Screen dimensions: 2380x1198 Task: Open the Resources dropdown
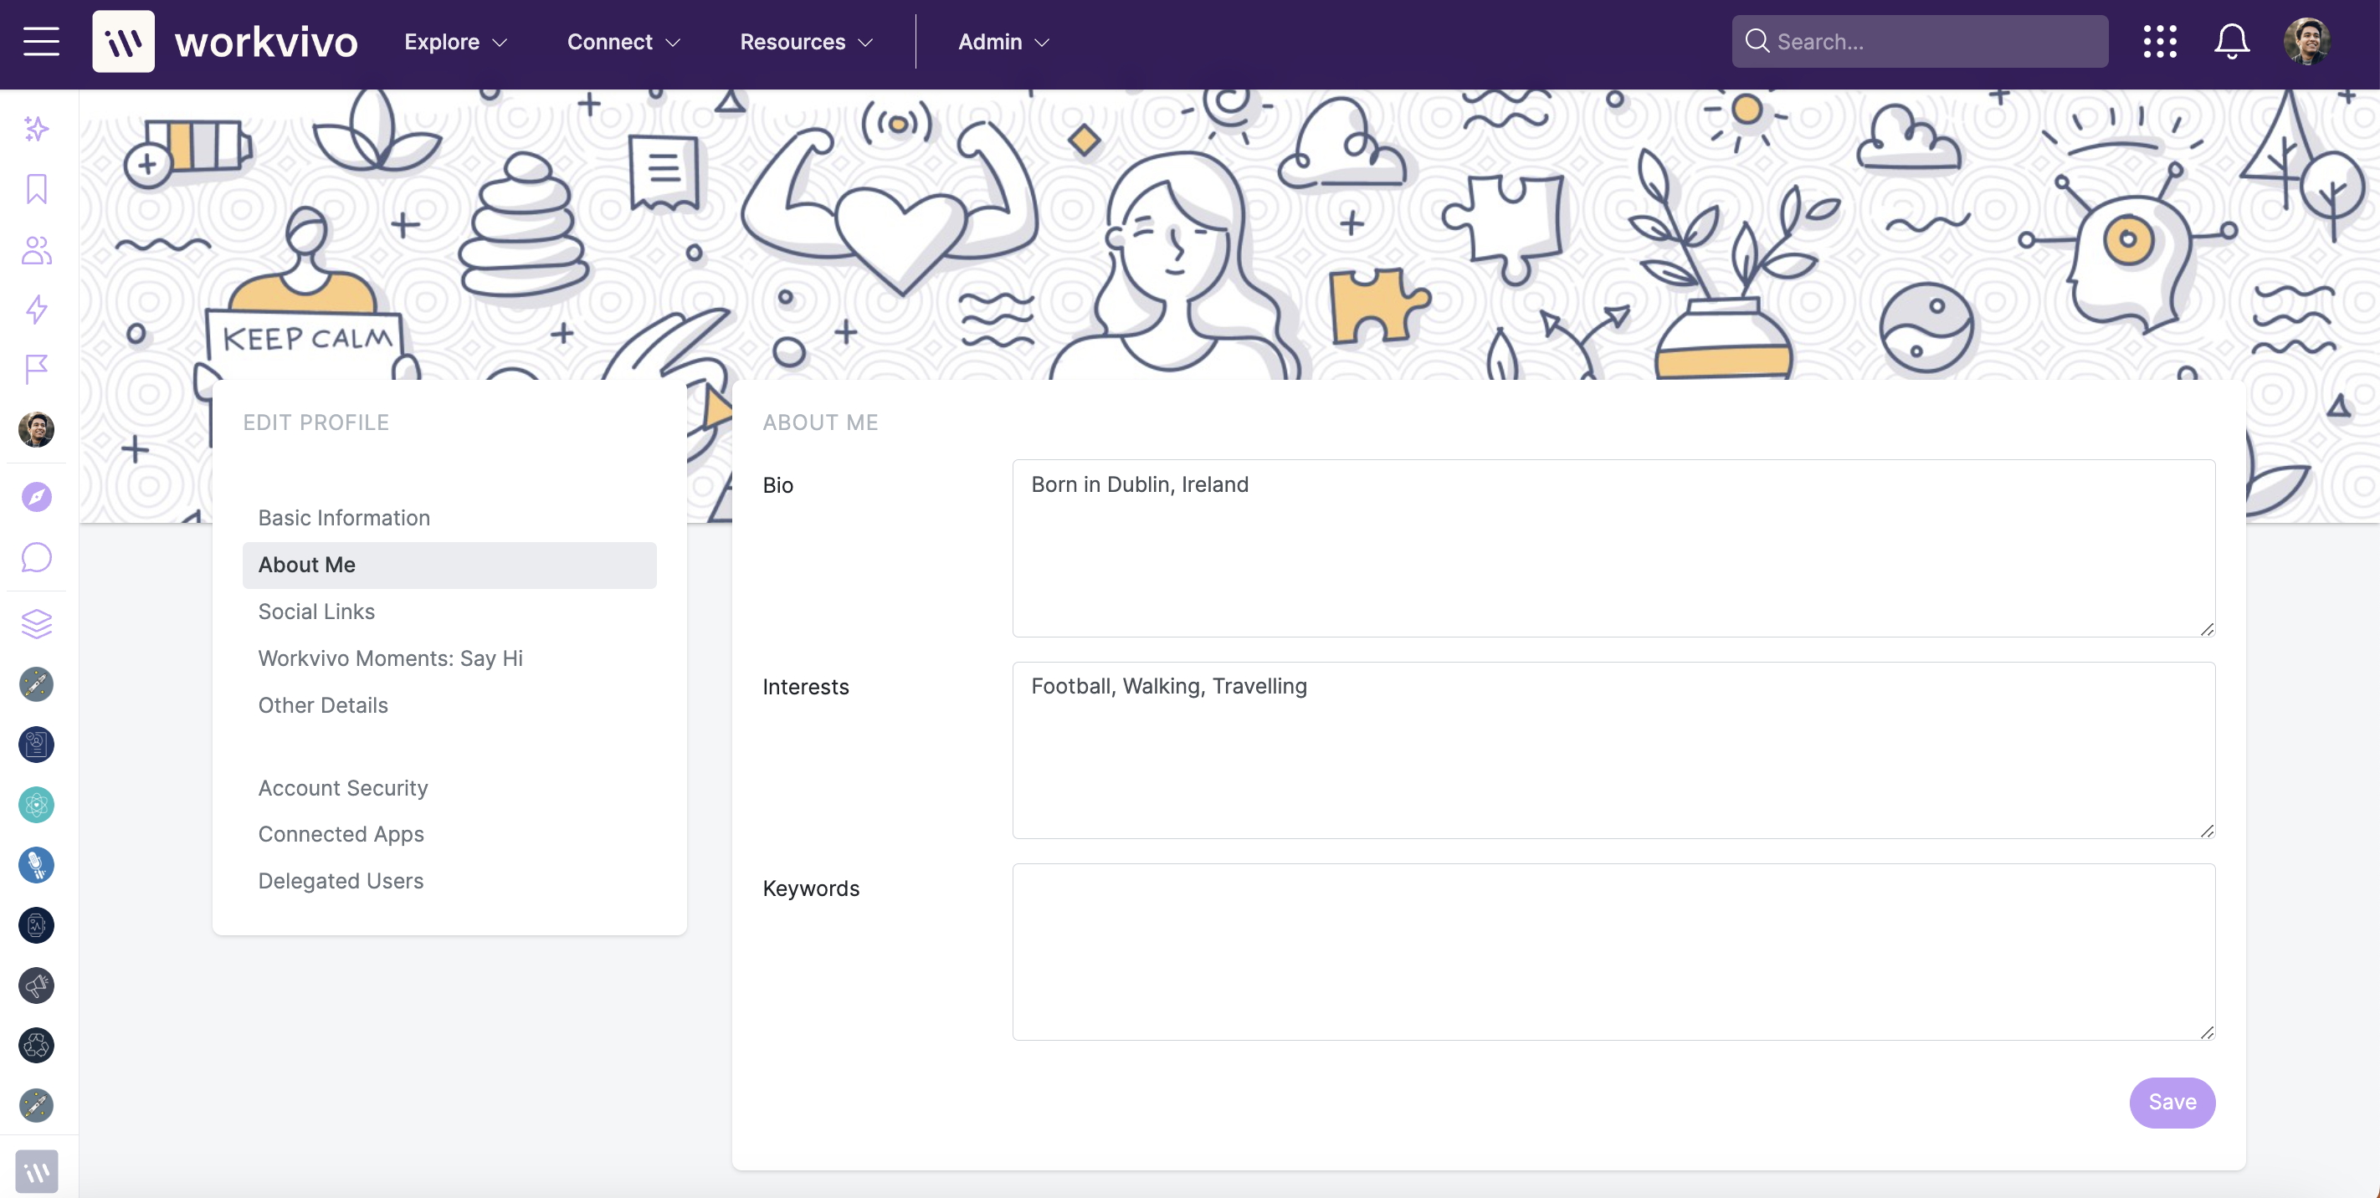806,42
